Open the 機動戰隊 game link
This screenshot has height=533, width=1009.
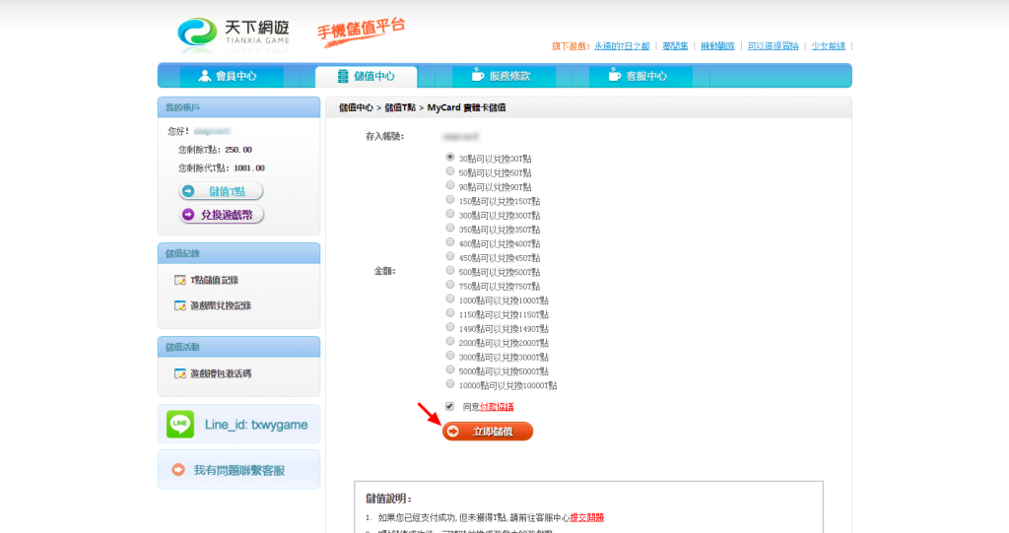[717, 46]
